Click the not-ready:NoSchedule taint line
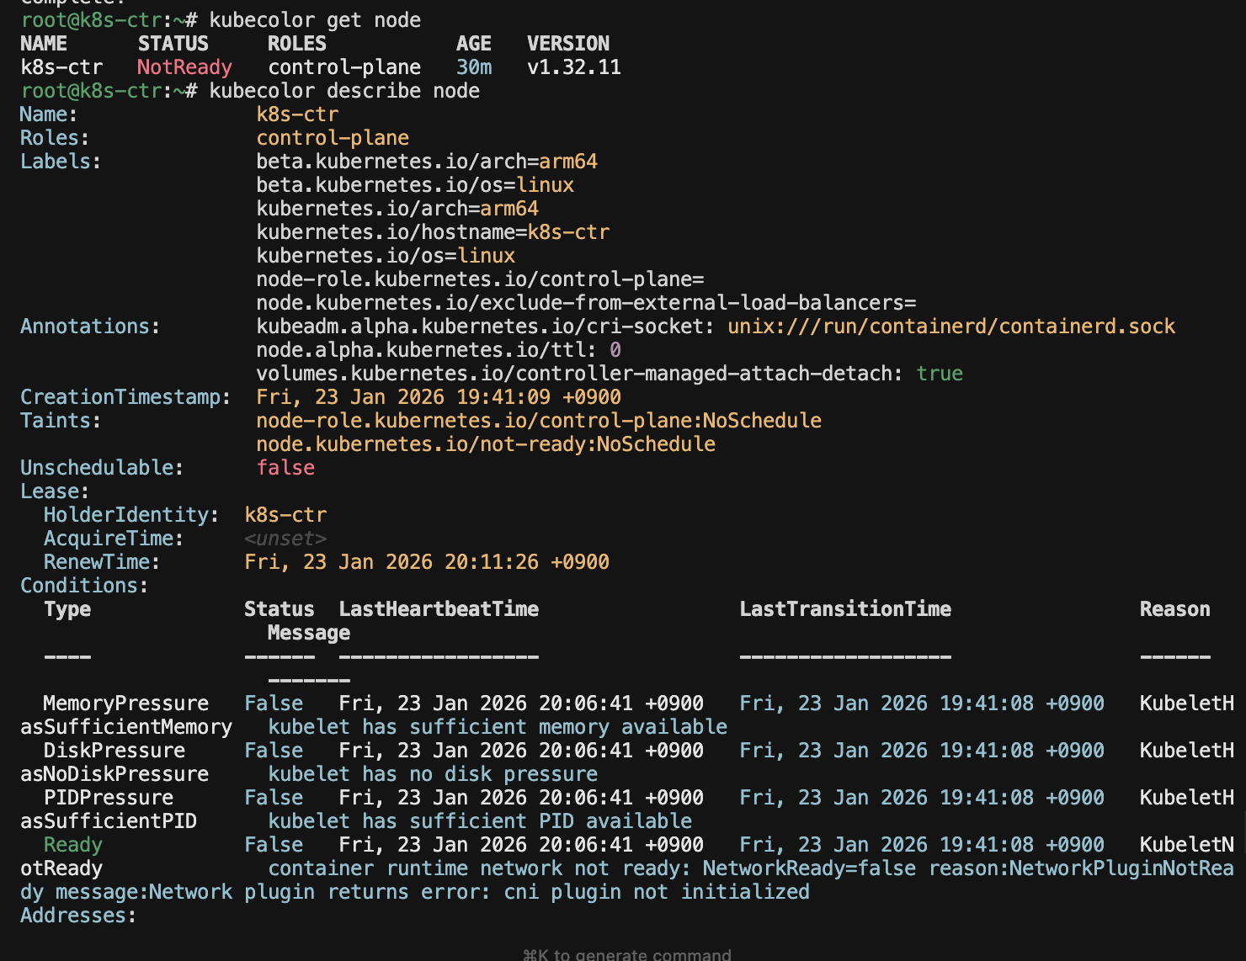The height and width of the screenshot is (961, 1246). (x=485, y=444)
